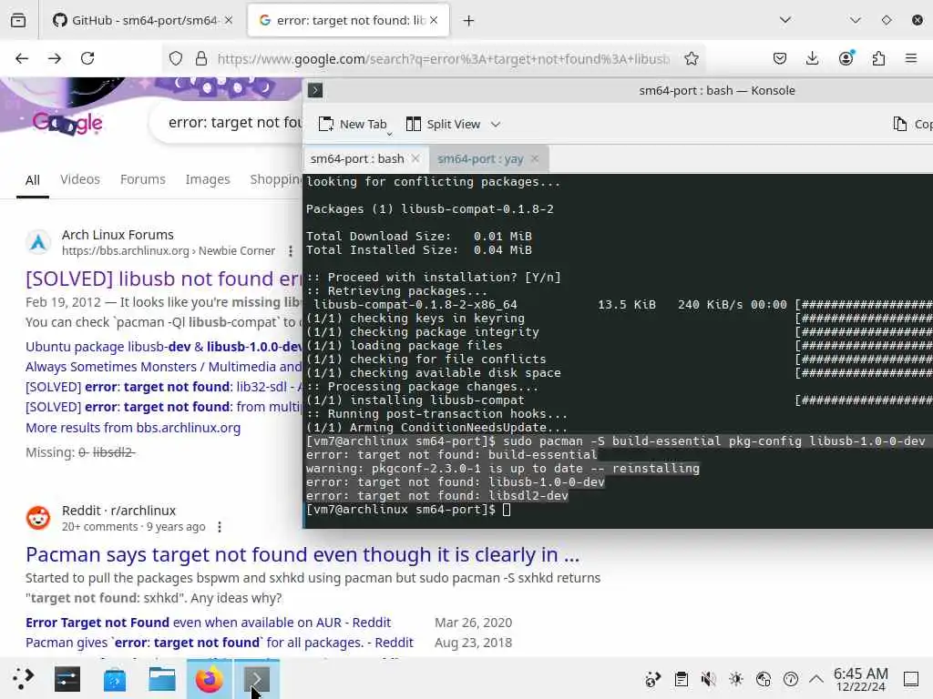Close the sm64-port : bash Konsole tab

tap(415, 158)
